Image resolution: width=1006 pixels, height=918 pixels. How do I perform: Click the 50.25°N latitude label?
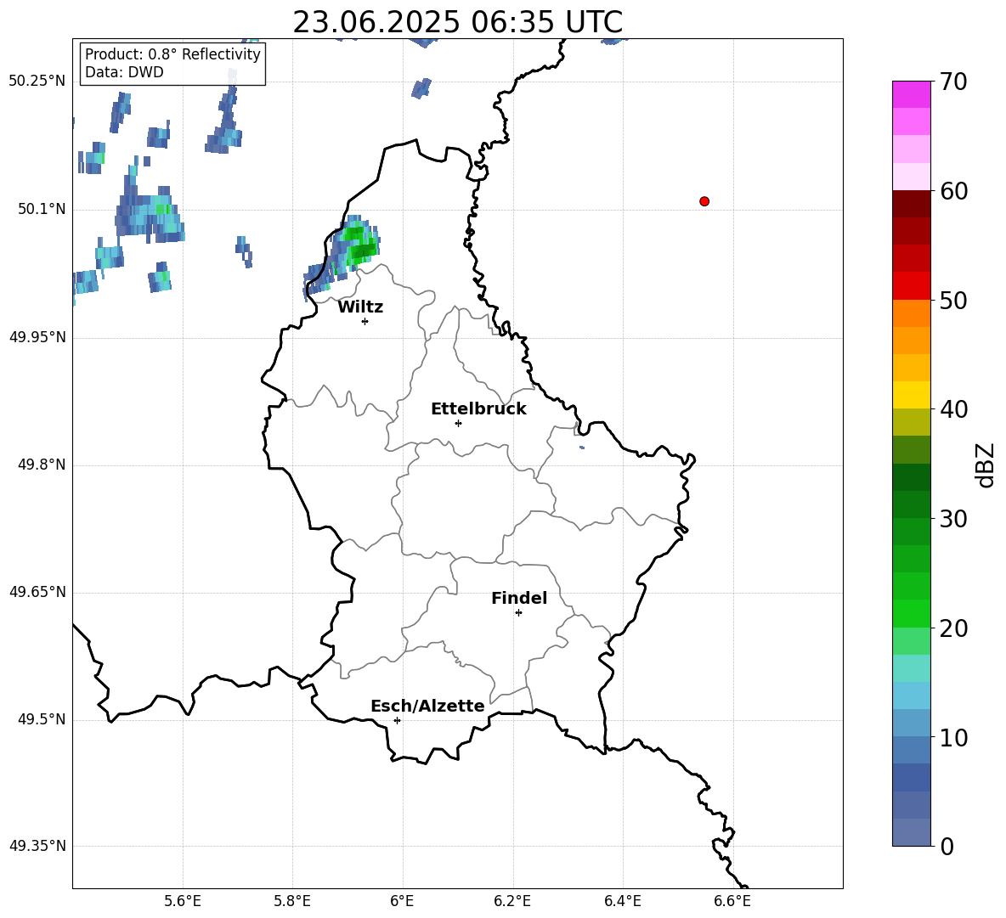37,82
